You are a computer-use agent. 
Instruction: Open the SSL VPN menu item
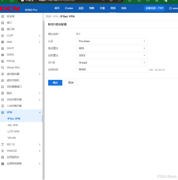pos(13,125)
